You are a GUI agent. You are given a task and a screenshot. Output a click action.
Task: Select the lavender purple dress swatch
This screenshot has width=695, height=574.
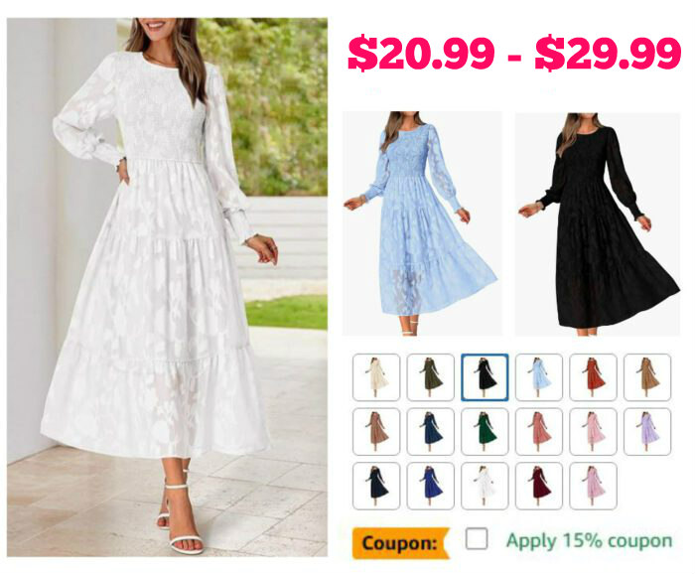647,432
